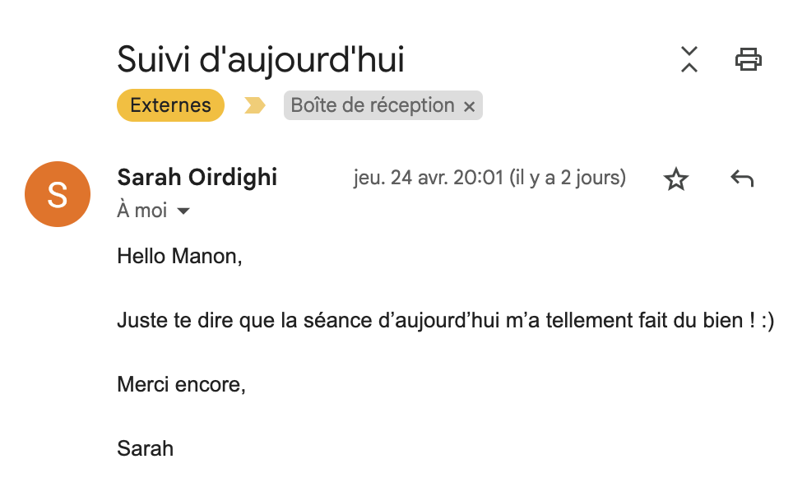Screen dimensions: 793x487
Task: Click the Hello Manon greeting line
Action: (179, 256)
